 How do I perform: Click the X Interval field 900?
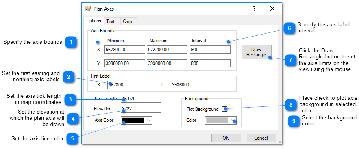coord(210,50)
